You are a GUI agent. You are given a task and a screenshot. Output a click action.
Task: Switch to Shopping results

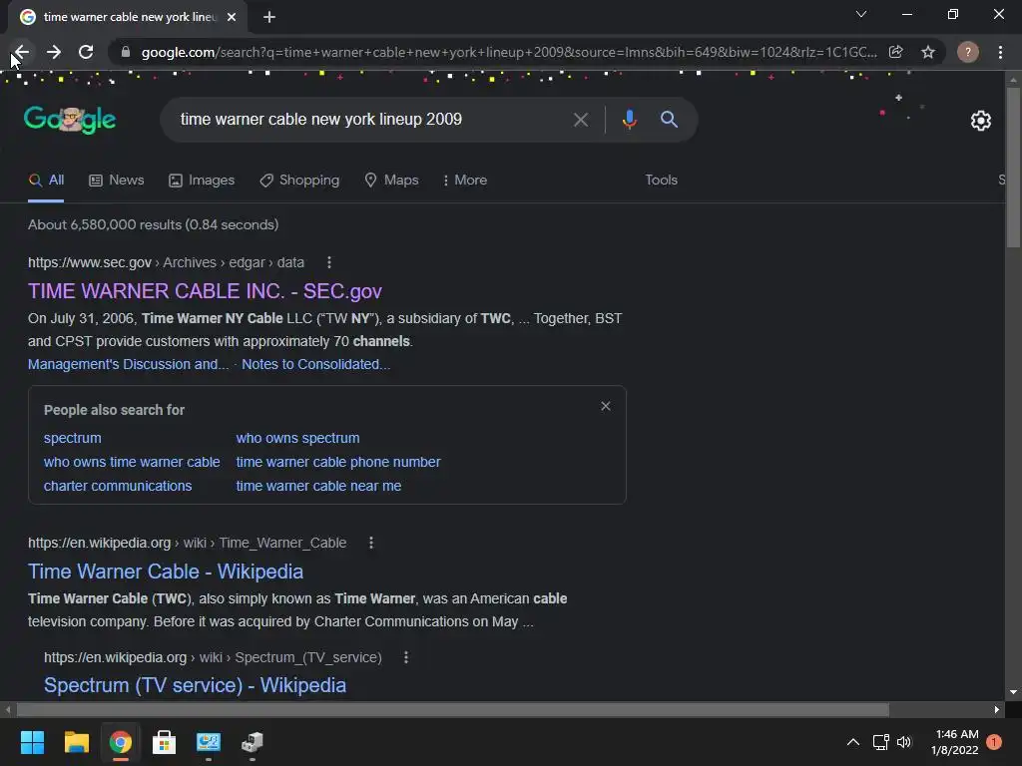299,181
